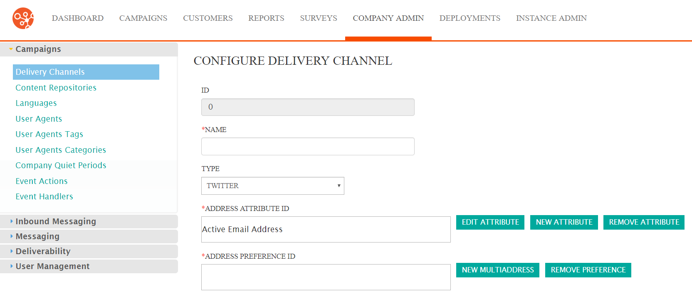Open the User Agents link

pyautogui.click(x=39, y=119)
